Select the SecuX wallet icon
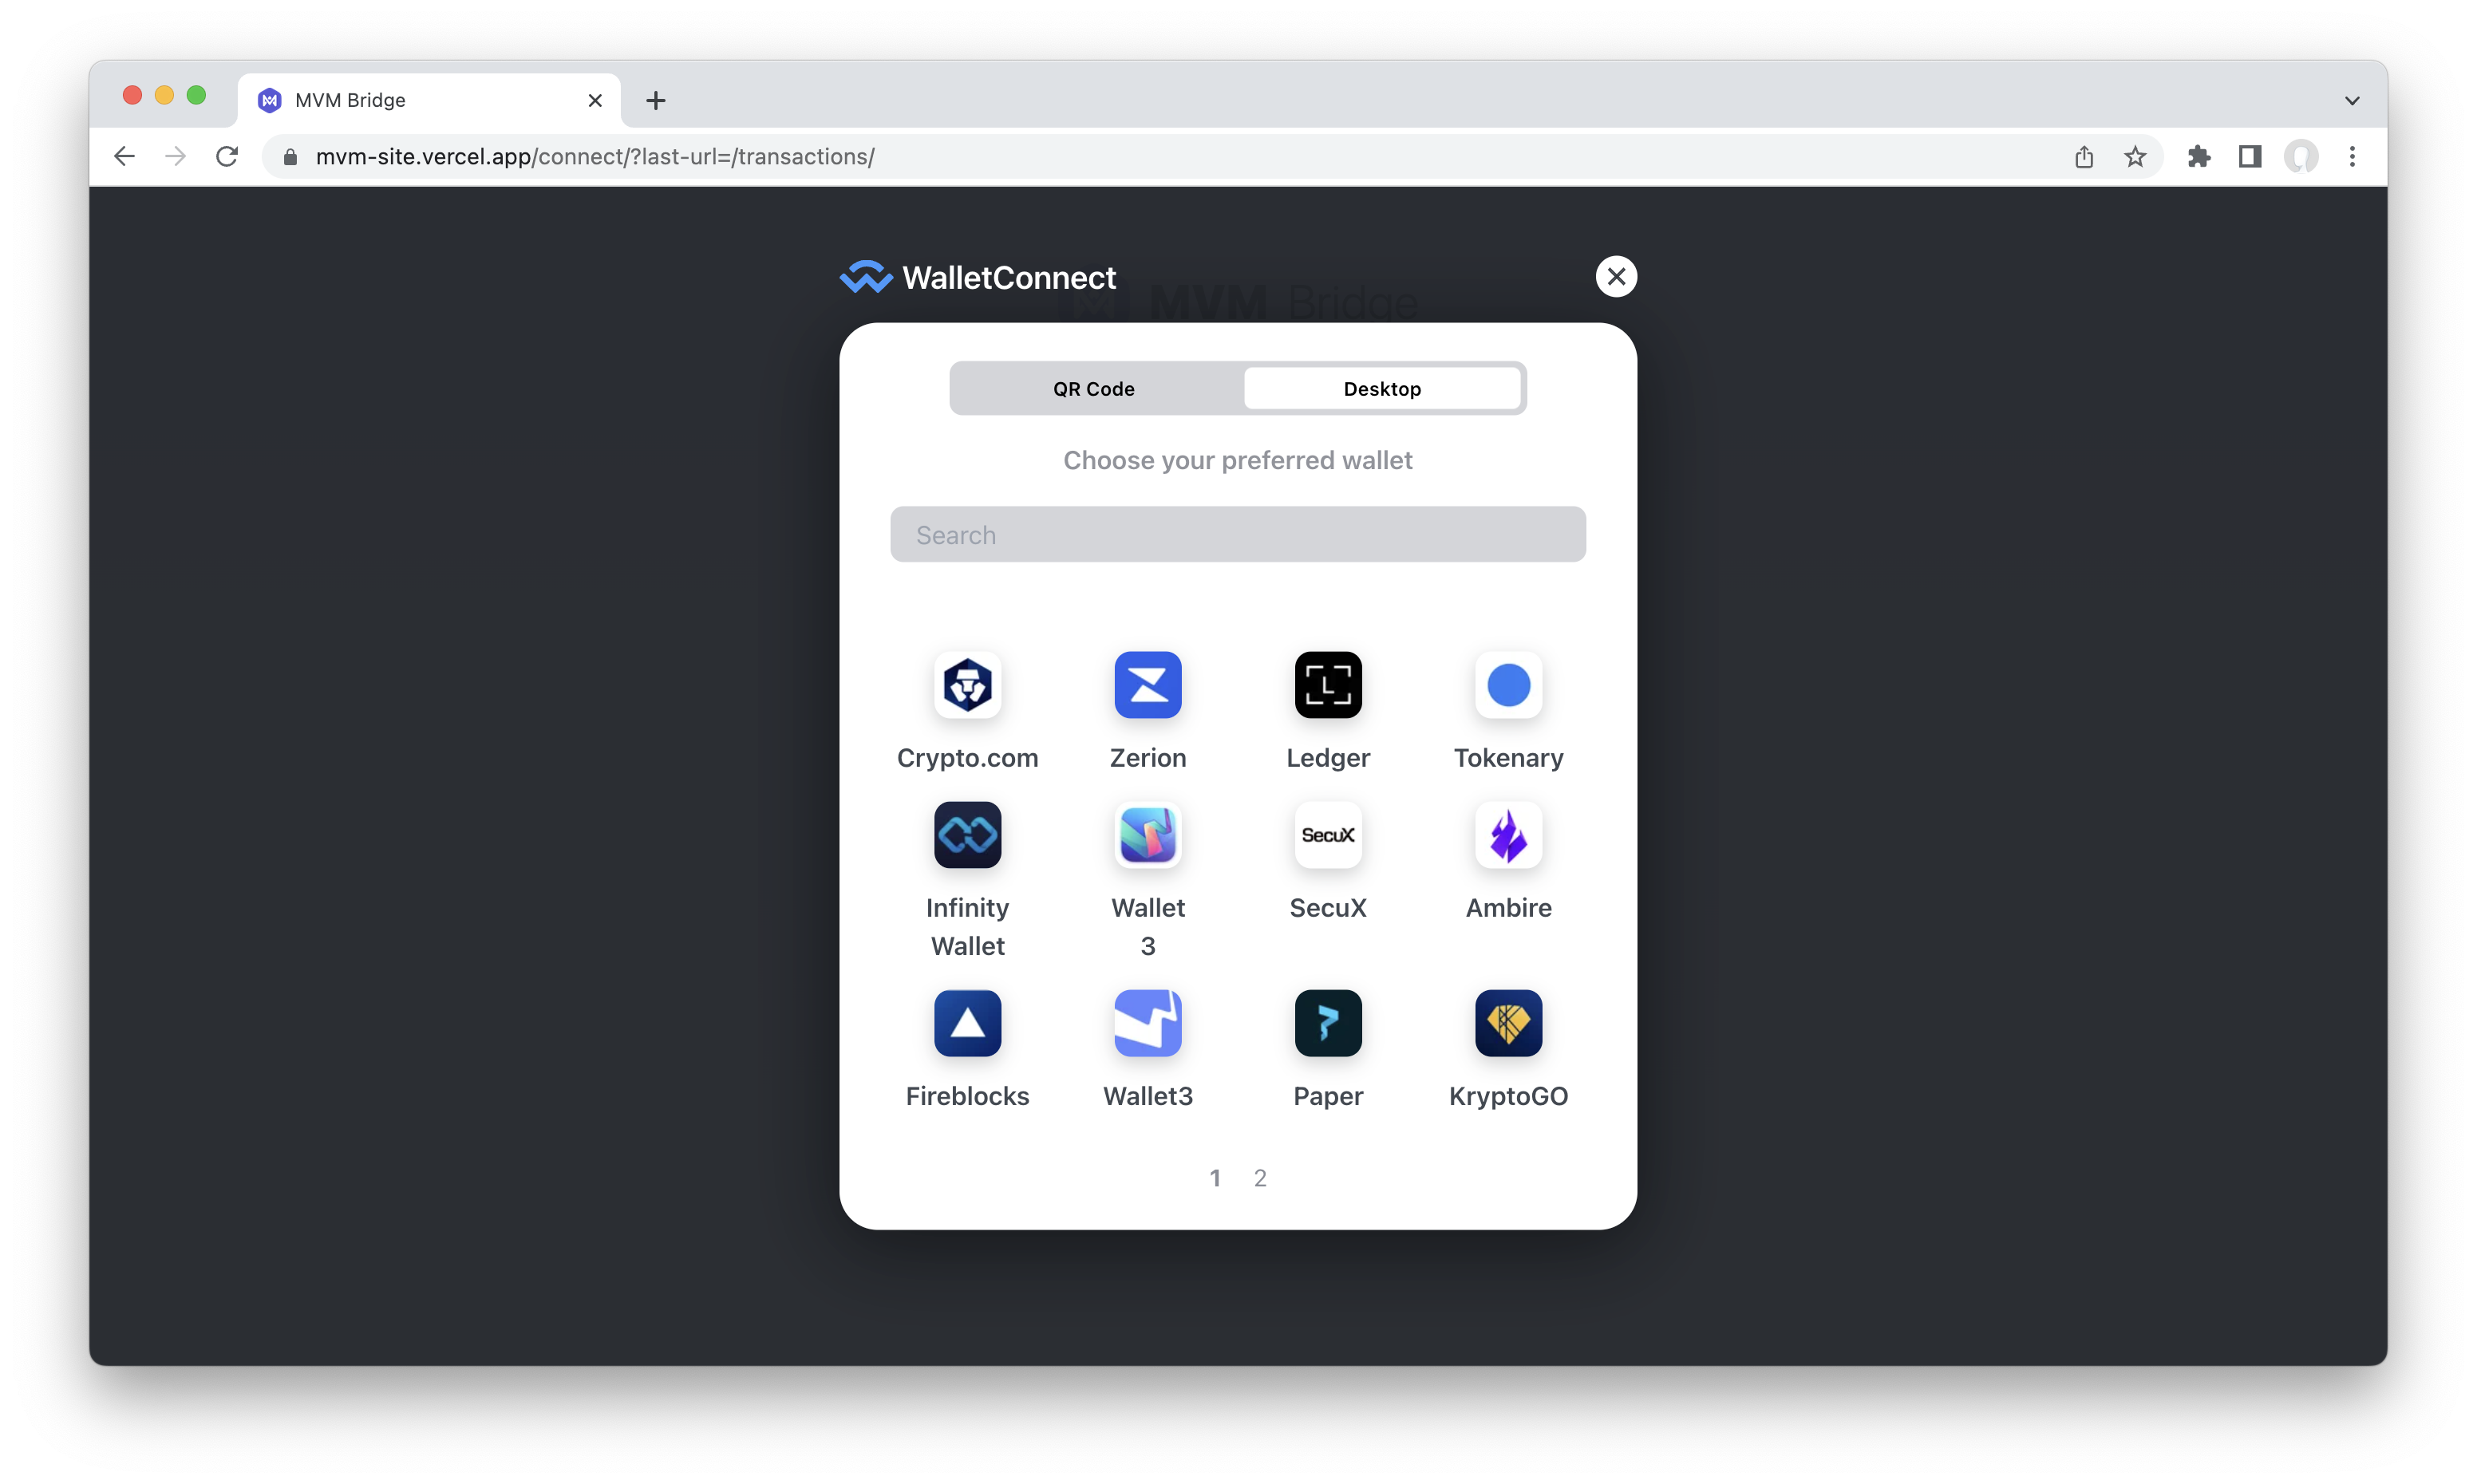Viewport: 2477px width, 1484px height. (1329, 834)
